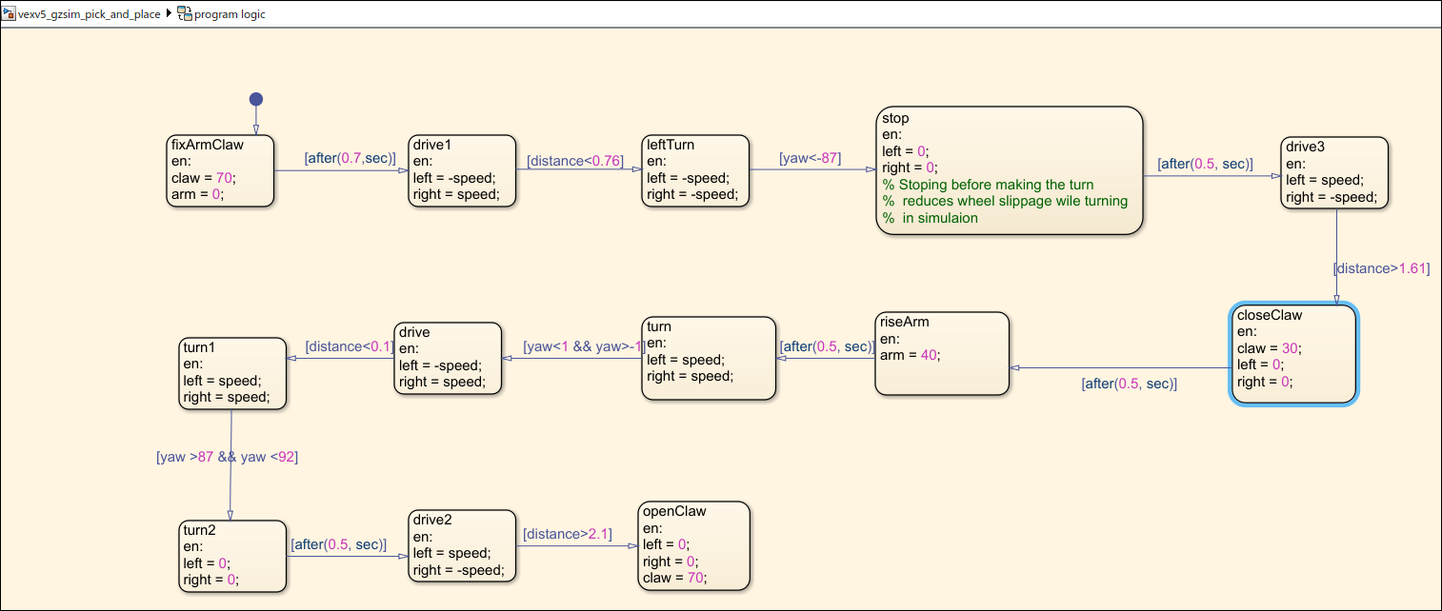The width and height of the screenshot is (1442, 611).
Task: Select the default transition blue dot
Action: pos(255,99)
